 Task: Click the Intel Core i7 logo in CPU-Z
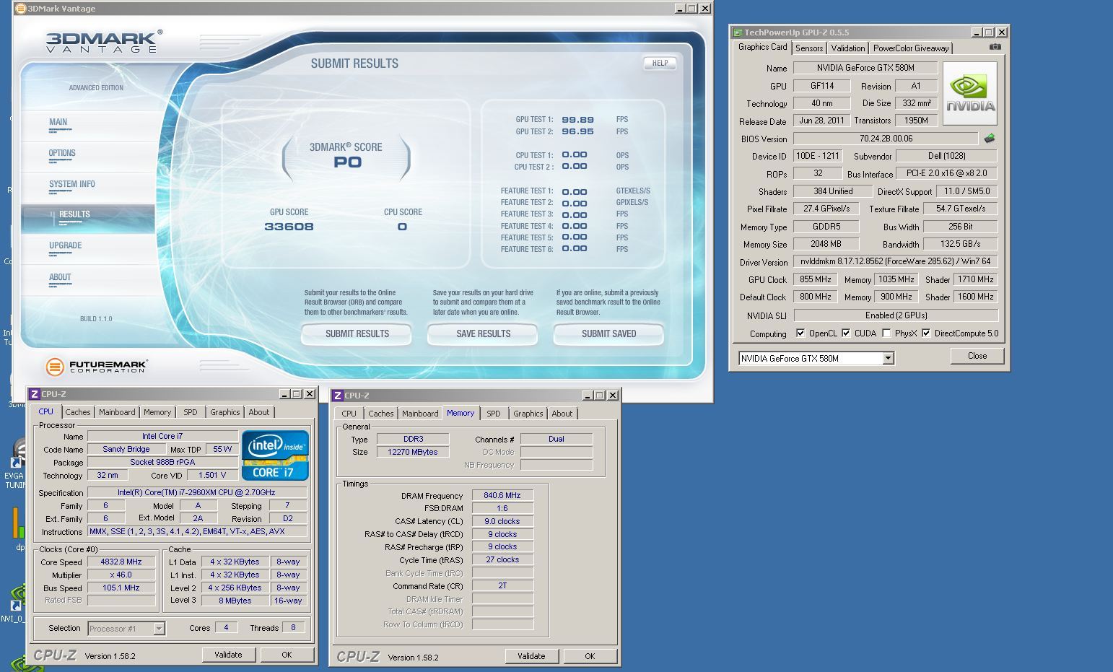click(x=275, y=455)
